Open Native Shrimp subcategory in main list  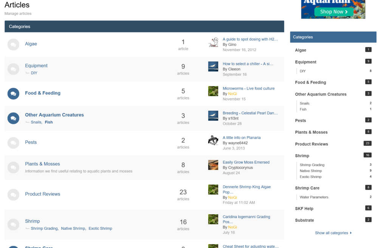click(73, 228)
